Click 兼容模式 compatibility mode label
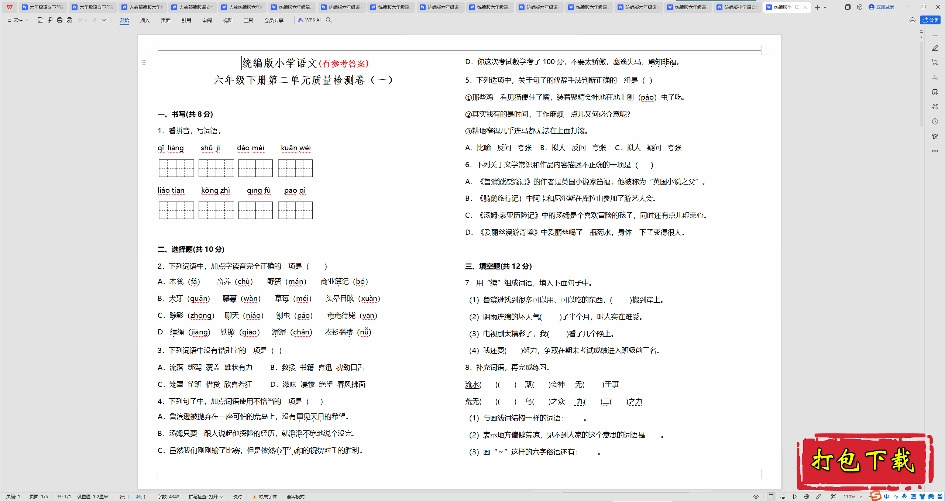The image size is (945, 502). pos(296,497)
